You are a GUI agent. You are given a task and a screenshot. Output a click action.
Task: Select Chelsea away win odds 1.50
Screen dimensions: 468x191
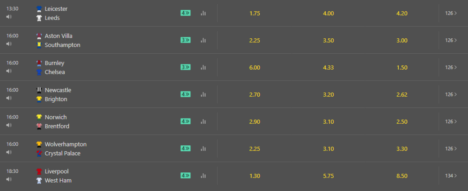402,68
